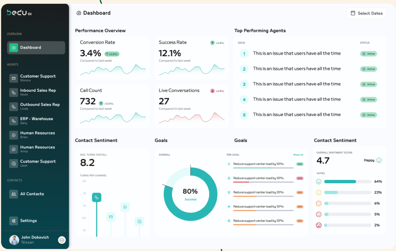This screenshot has width=396, height=251.
Task: Click phone icon next to Outbound Sales Rep
Action: click(13, 107)
